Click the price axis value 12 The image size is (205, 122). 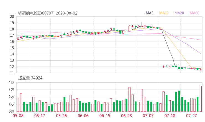12,67
